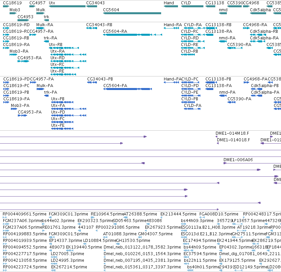Click the nmd gene label
Viewport: 281px width, 272px height.
coord(223,10)
